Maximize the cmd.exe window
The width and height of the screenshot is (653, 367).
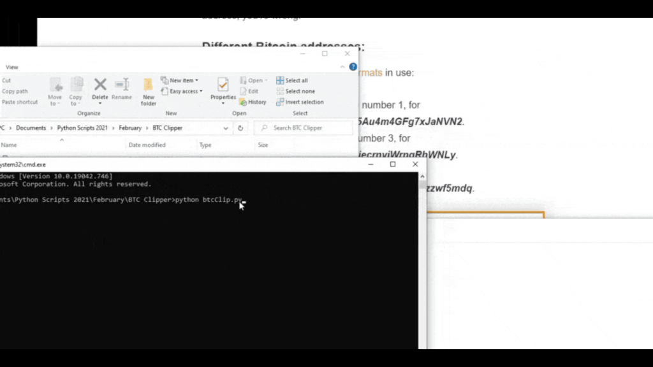pyautogui.click(x=393, y=164)
